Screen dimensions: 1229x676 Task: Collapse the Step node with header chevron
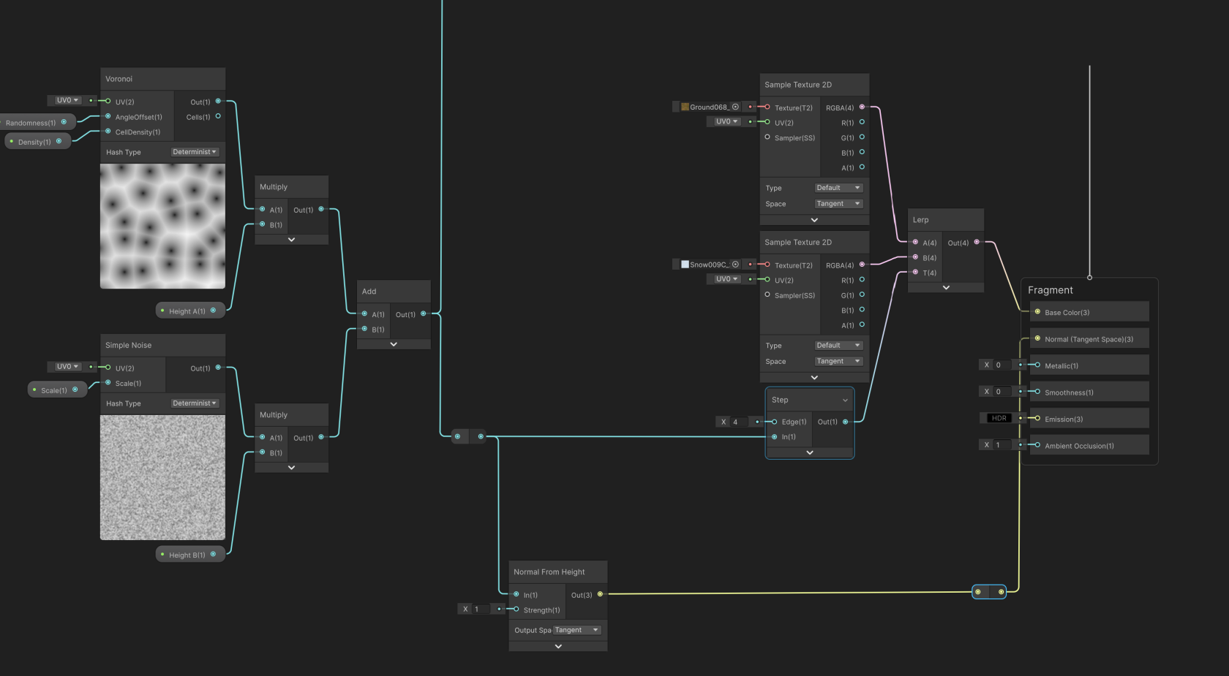coord(845,400)
